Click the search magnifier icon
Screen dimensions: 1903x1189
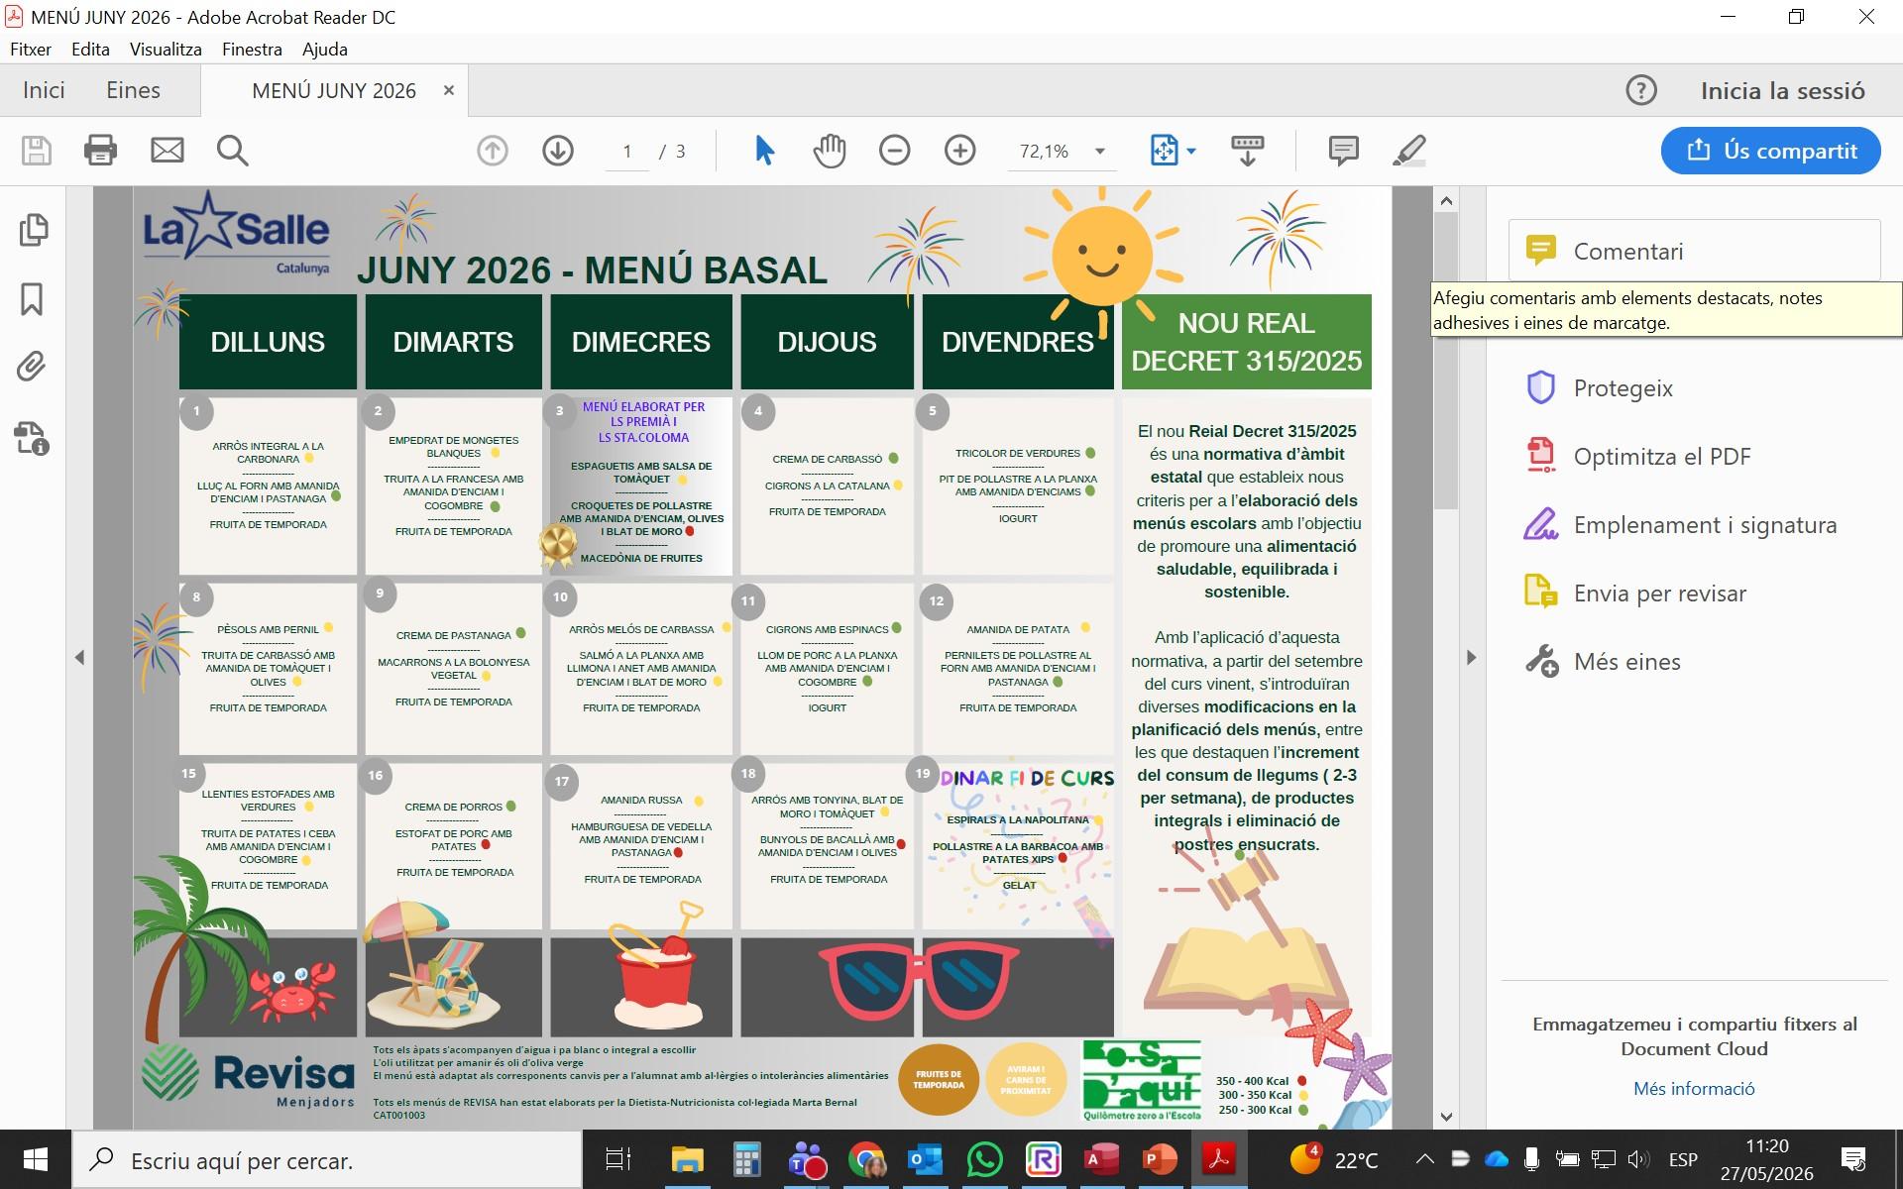coord(232,151)
